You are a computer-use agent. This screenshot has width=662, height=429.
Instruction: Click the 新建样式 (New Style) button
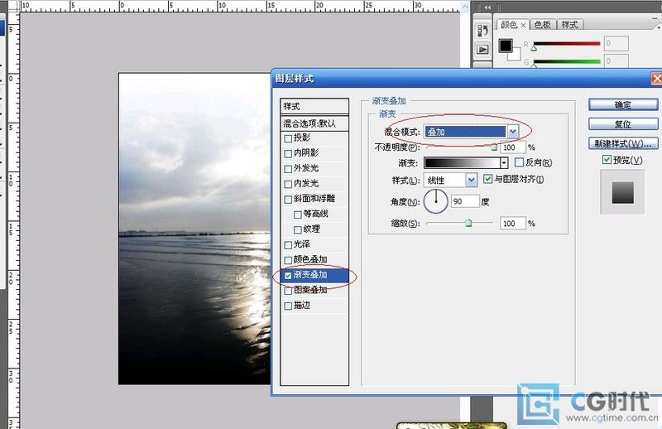[x=622, y=143]
